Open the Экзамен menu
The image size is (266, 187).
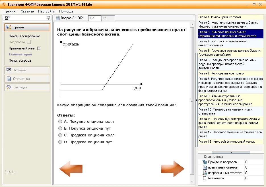pyautogui.click(x=28, y=11)
